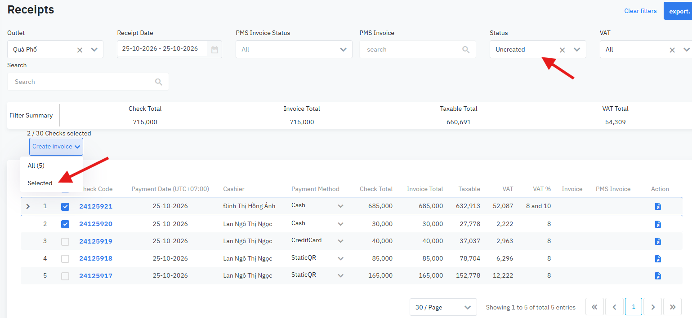Viewport: 692px width, 318px height.
Task: Open check code 24125919 link
Action: 96,241
